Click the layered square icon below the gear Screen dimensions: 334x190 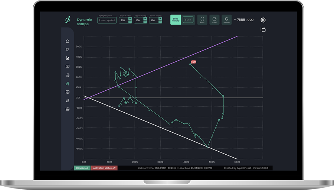tap(263, 30)
